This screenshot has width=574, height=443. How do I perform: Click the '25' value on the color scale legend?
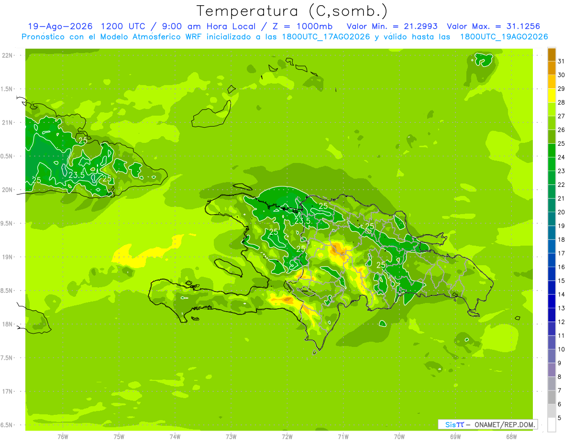561,143
